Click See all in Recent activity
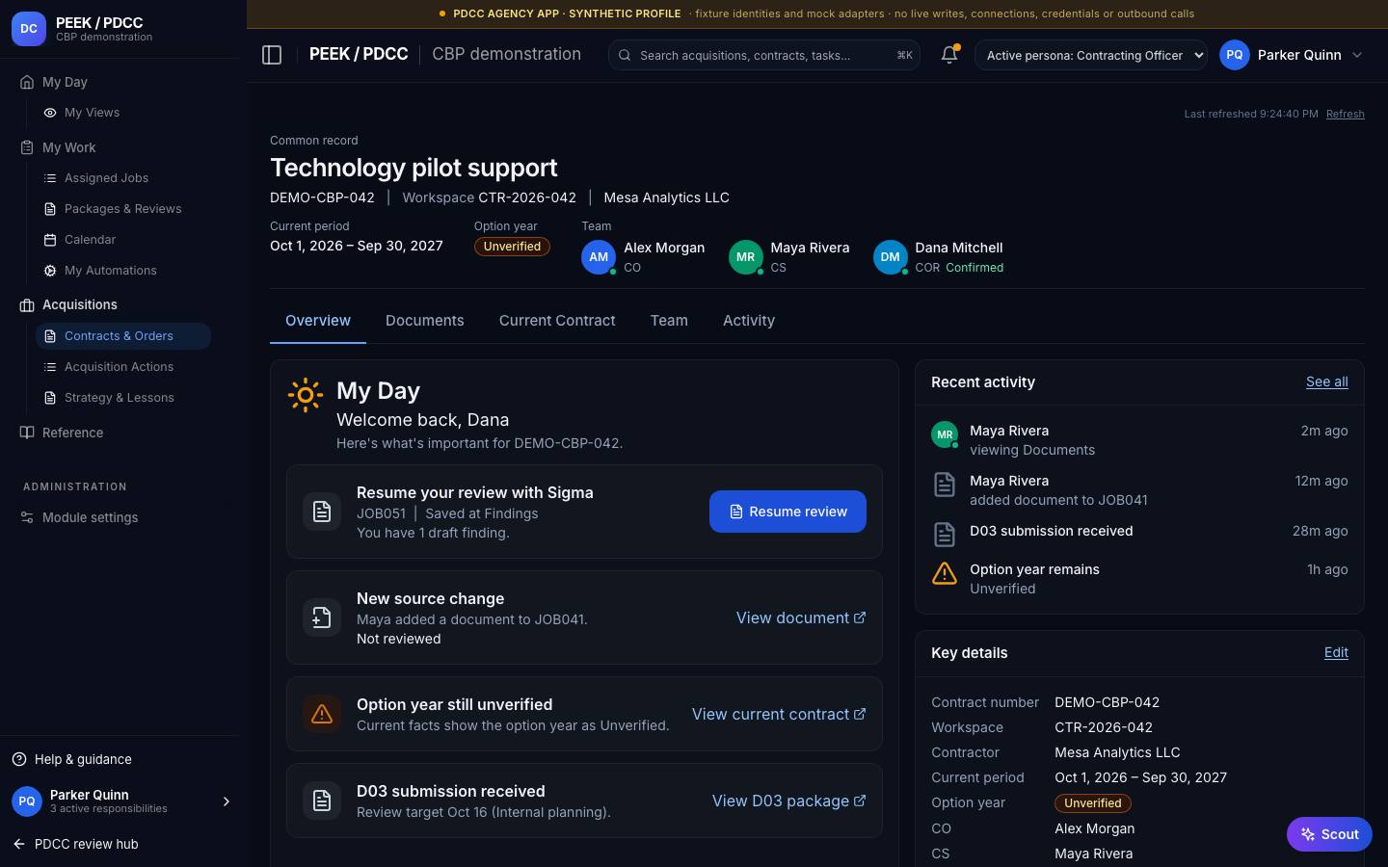This screenshot has width=1388, height=867. pyautogui.click(x=1327, y=381)
